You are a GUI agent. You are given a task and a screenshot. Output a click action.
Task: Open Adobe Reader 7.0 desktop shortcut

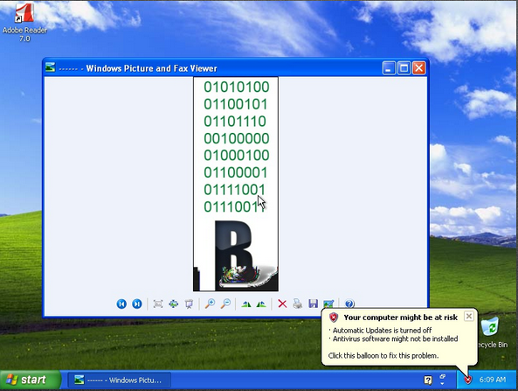[x=24, y=23]
